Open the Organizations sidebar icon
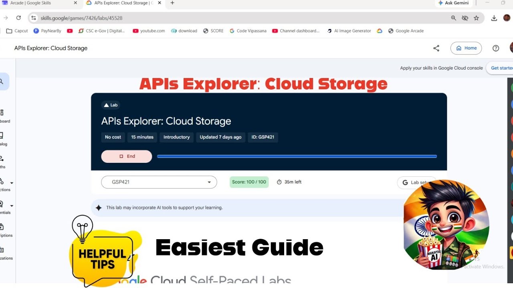The image size is (513, 288). [2, 250]
